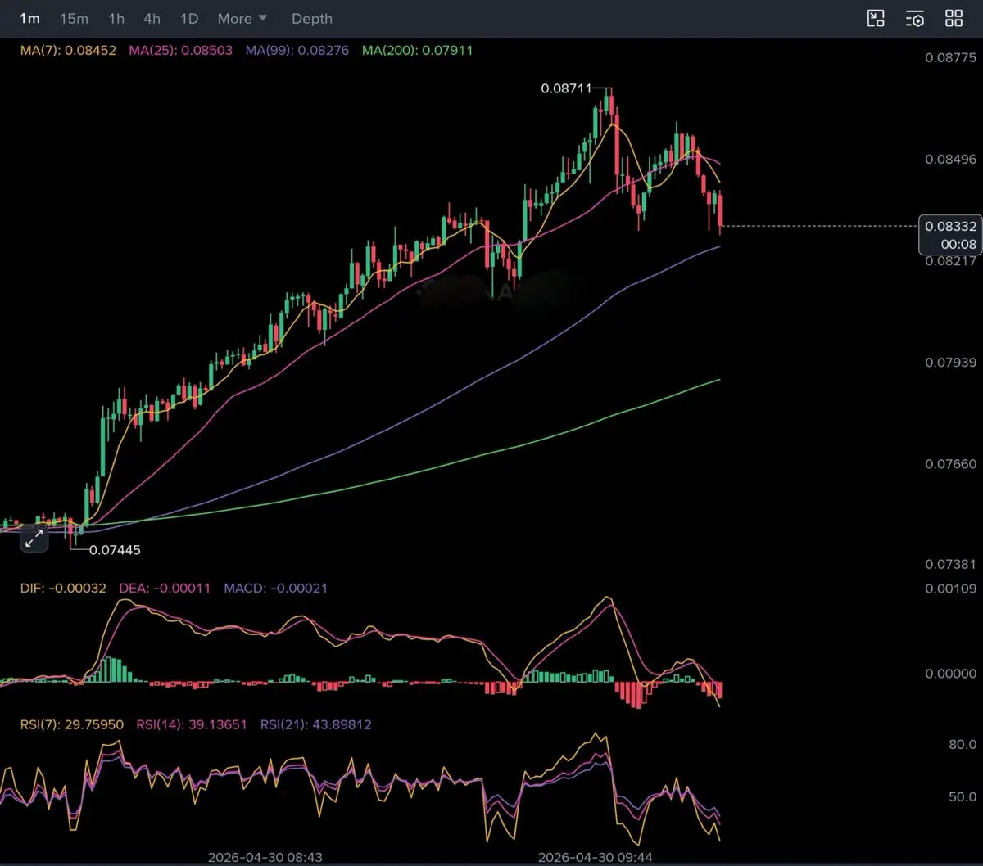Screen dimensions: 983x866
Task: Click the fullscreen chart icon in top bar
Action: tap(876, 18)
